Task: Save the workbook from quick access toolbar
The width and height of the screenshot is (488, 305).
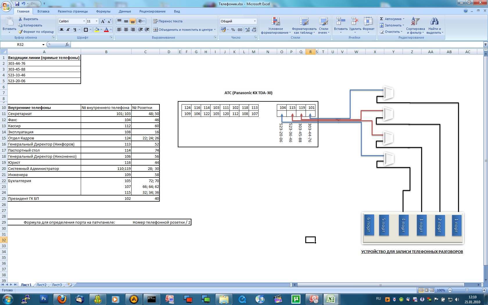Action: (x=17, y=4)
